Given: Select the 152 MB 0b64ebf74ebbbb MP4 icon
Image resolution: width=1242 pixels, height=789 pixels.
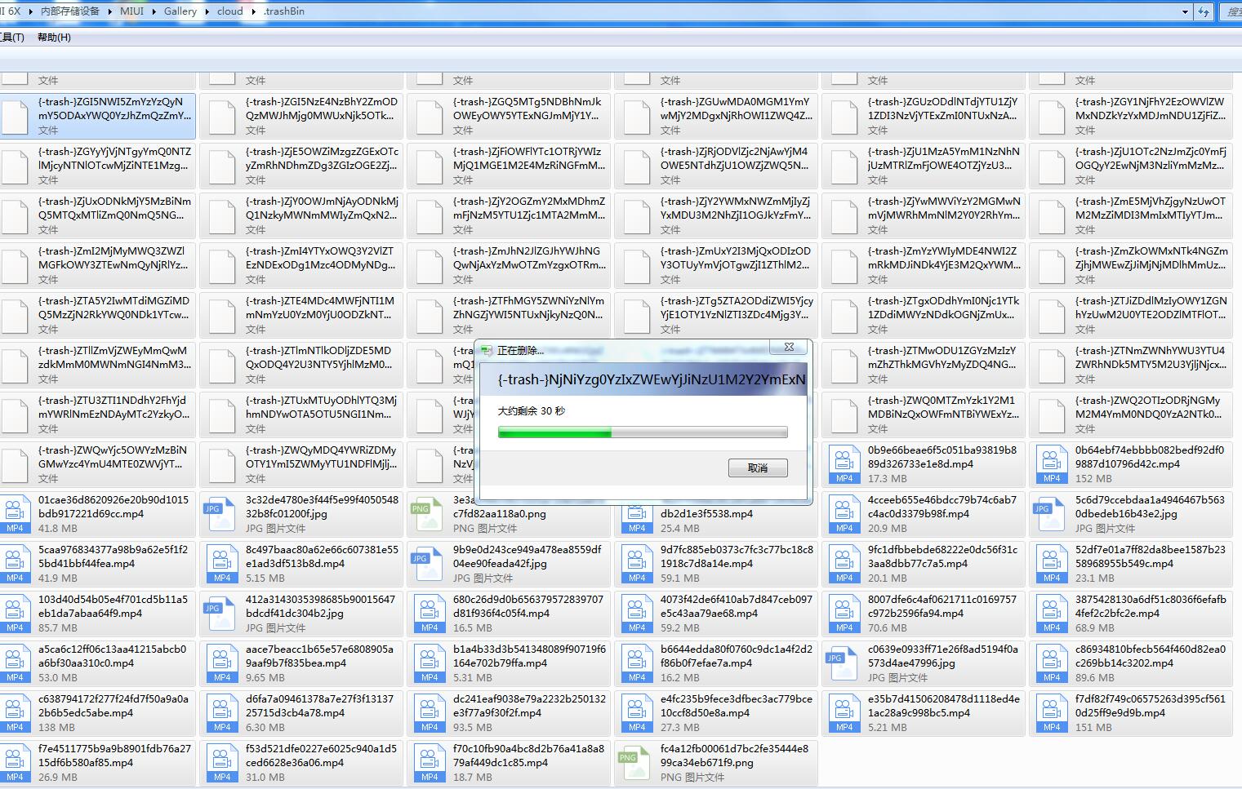Looking at the screenshot, I should point(1051,465).
